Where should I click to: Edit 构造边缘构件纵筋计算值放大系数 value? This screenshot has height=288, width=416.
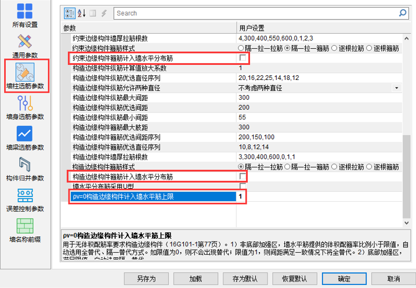pyautogui.click(x=319, y=68)
